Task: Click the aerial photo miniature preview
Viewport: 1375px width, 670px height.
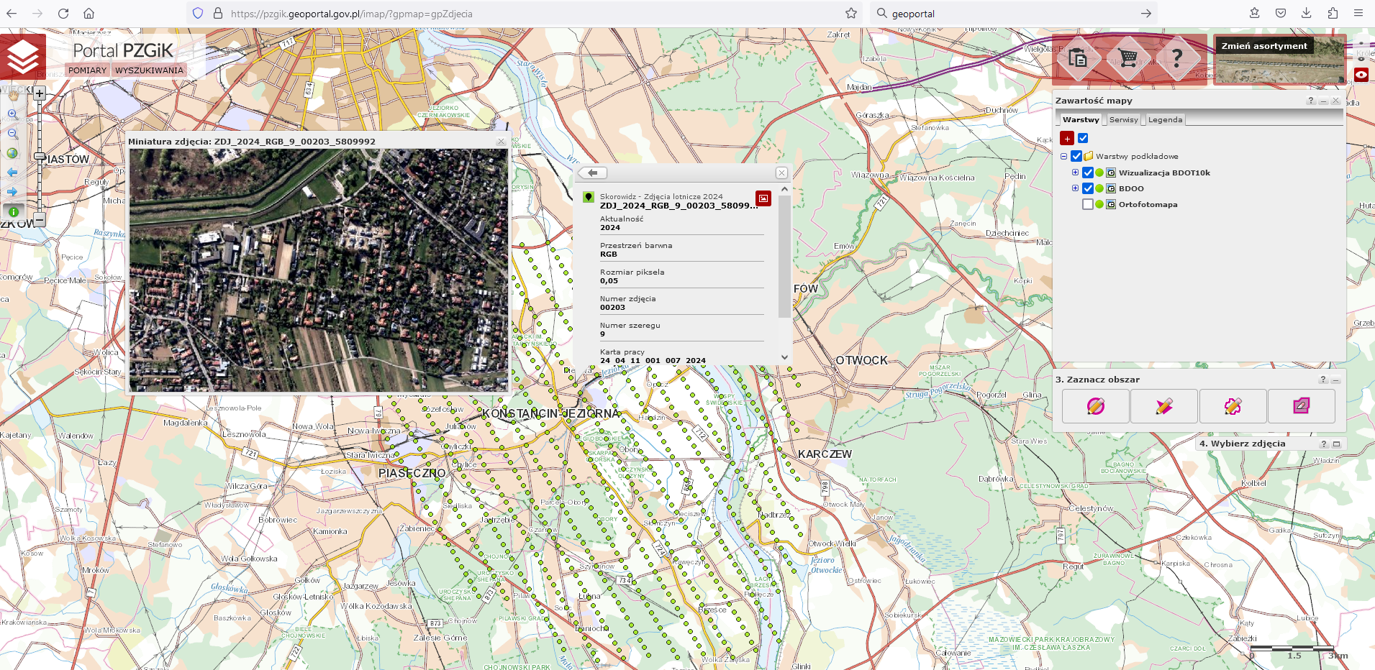Action: click(318, 270)
